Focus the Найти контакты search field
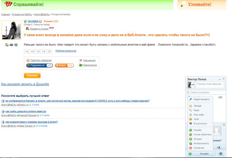 (206, 92)
